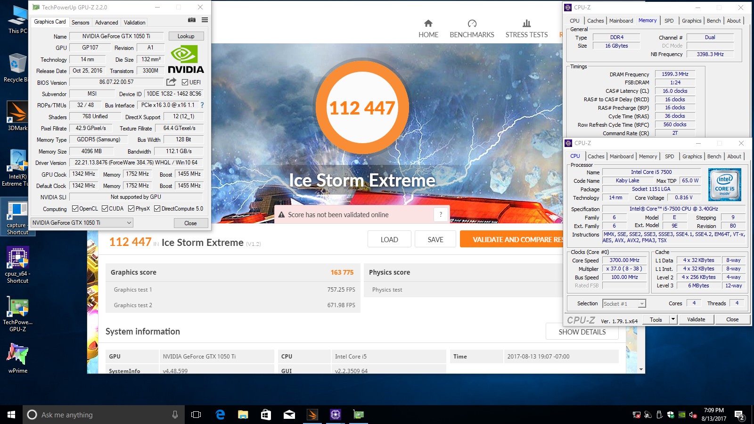Viewport: 754px width, 424px height.
Task: Toggle UEFI checkbox in GPU-Z
Action: click(x=185, y=82)
